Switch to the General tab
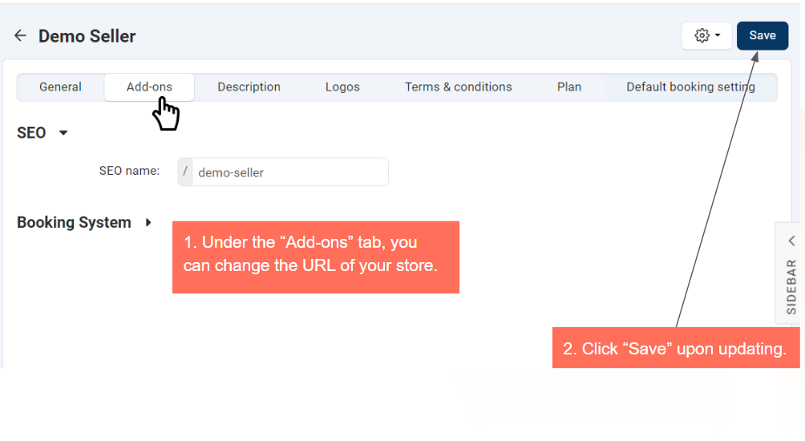The height and width of the screenshot is (441, 805). point(60,87)
